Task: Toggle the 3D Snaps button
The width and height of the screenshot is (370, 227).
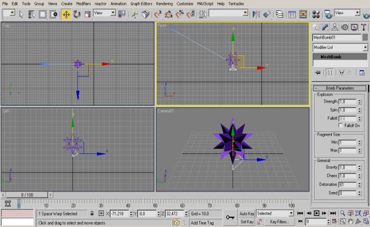Action: coord(158,14)
